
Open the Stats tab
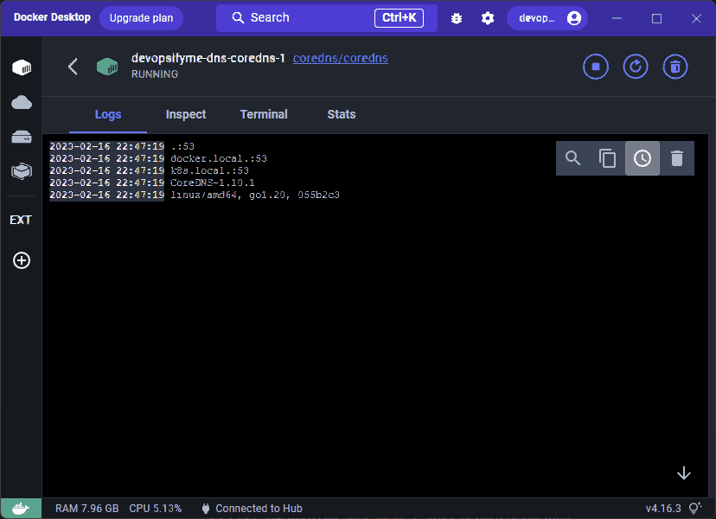coord(341,114)
